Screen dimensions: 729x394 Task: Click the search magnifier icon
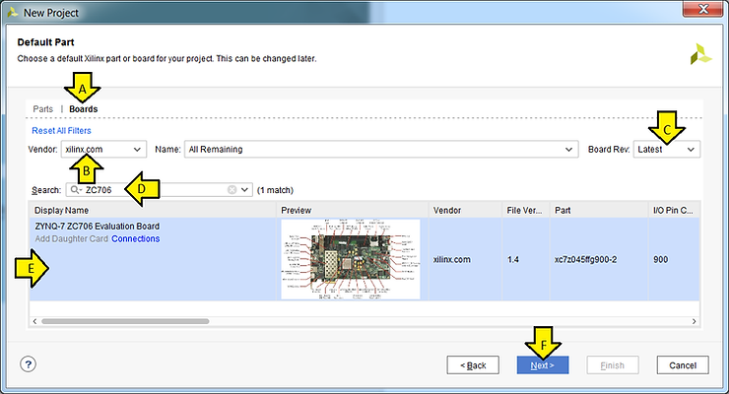click(x=75, y=189)
